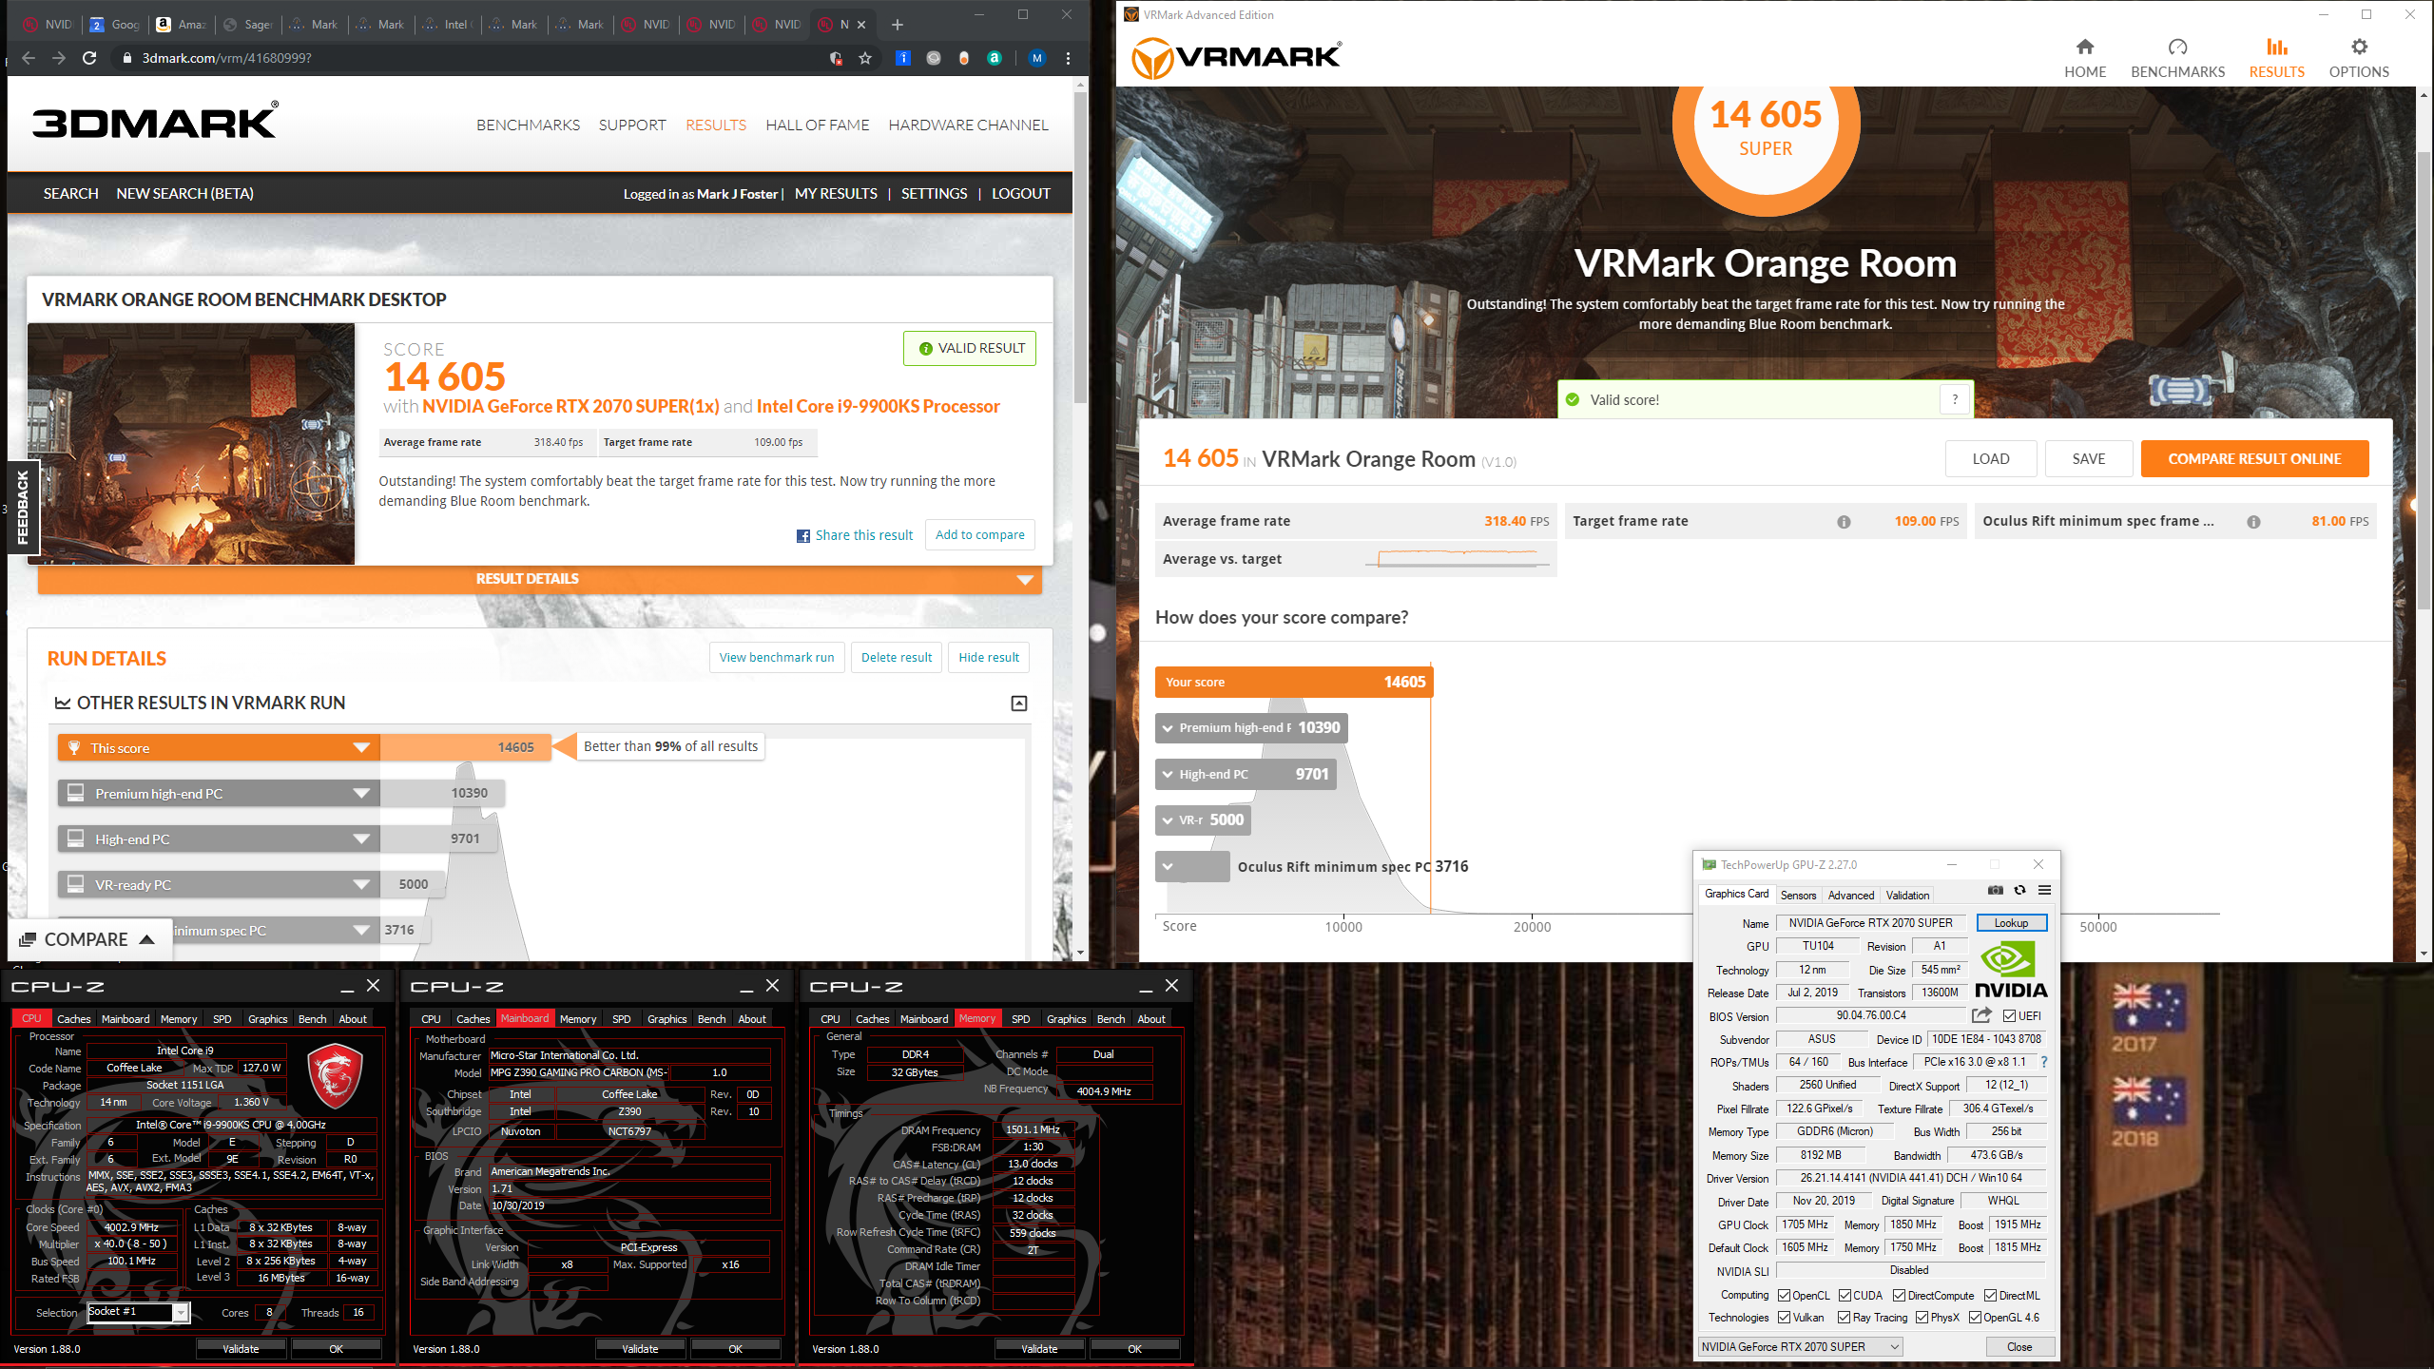Expand Premium high-end PC row on 3DMark

point(219,794)
